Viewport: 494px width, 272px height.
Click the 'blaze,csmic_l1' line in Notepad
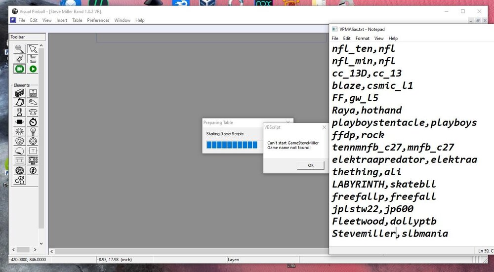click(372, 85)
